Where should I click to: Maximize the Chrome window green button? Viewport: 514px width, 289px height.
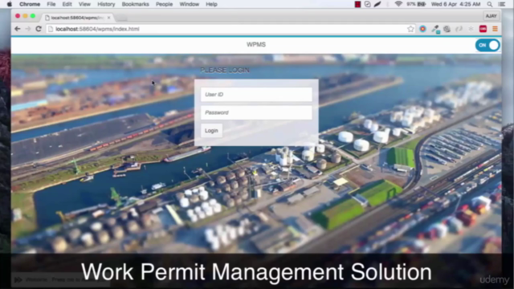(33, 16)
